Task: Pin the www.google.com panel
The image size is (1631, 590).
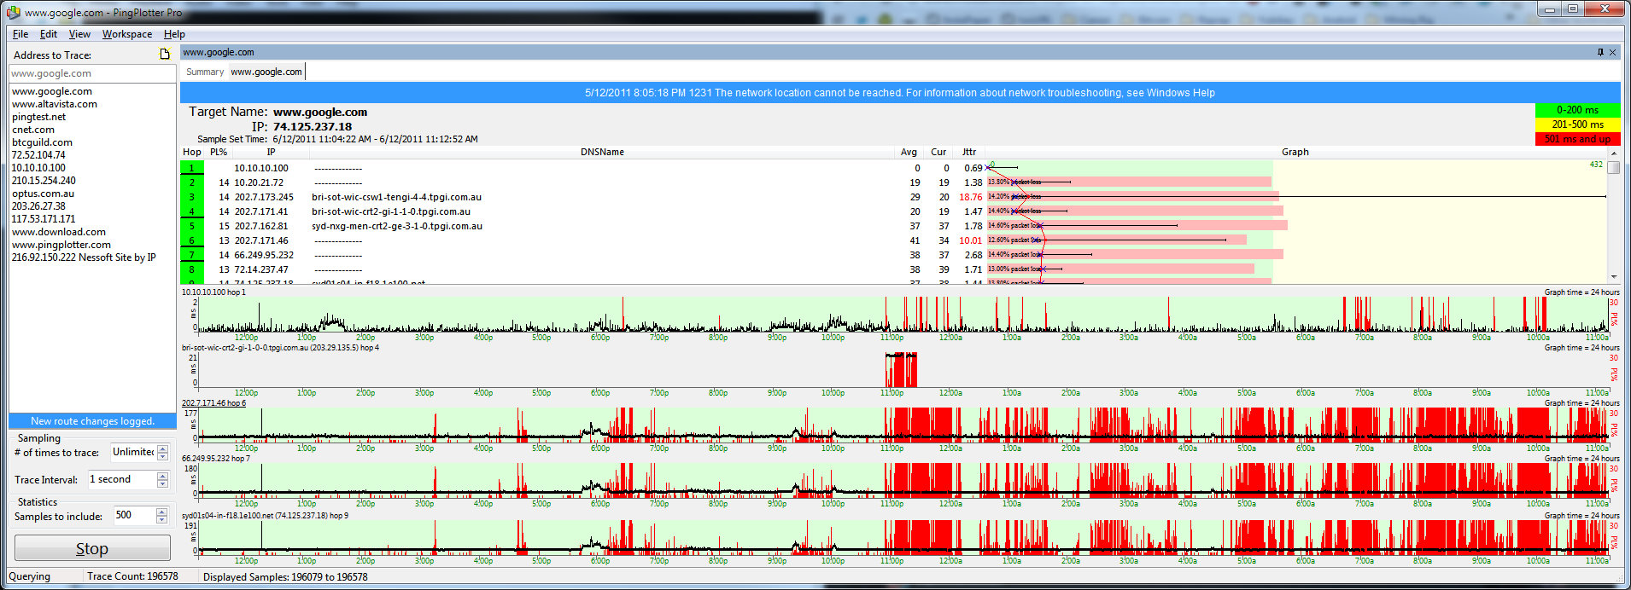Action: pos(1600,52)
